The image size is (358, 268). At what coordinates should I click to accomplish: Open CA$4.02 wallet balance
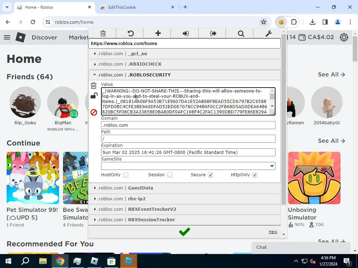pyautogui.click(x=316, y=37)
